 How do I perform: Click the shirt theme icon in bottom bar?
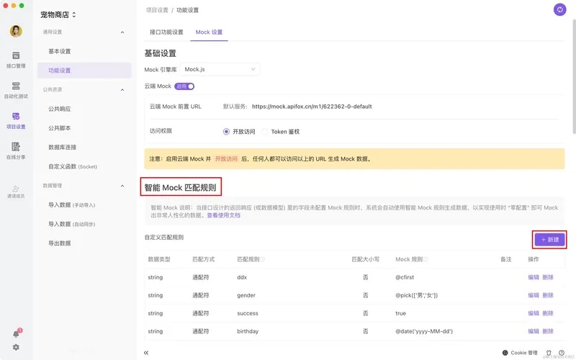click(x=549, y=353)
